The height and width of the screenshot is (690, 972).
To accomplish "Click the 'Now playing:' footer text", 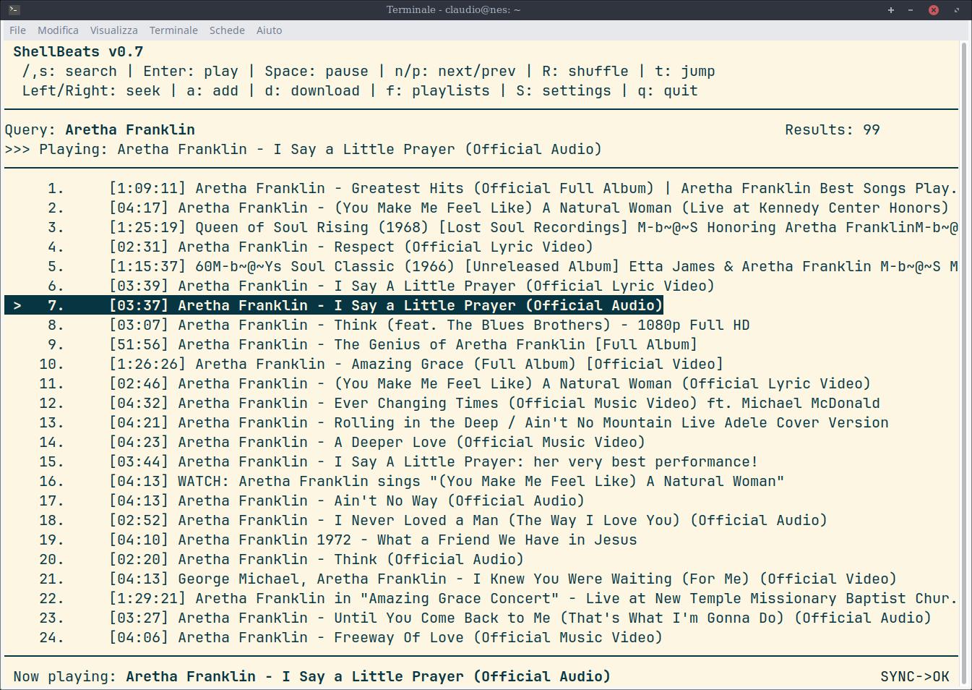I will 312,677.
